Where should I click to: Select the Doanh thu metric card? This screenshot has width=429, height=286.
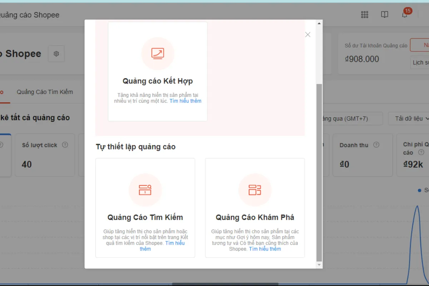pos(363,155)
